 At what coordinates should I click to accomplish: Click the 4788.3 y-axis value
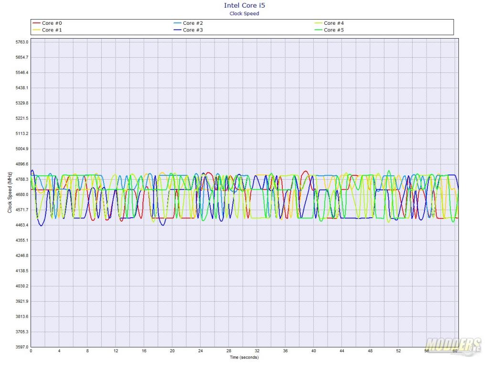pyautogui.click(x=22, y=179)
